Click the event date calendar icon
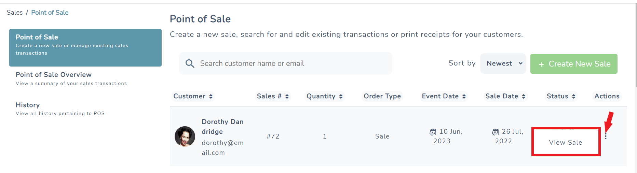The image size is (637, 173). (433, 132)
